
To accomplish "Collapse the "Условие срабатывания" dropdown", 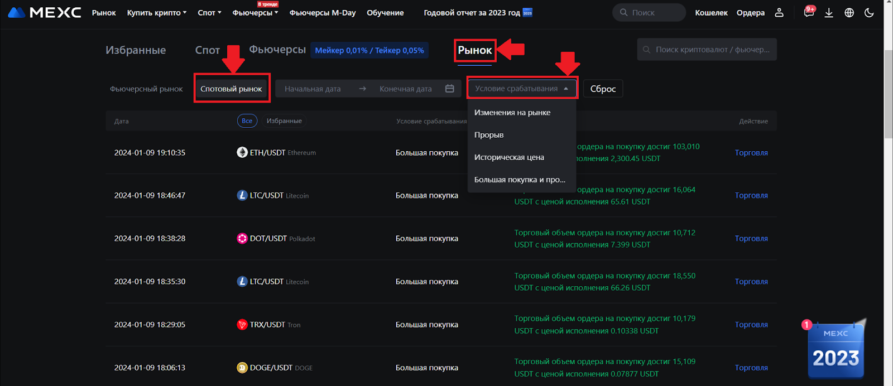I will (522, 88).
